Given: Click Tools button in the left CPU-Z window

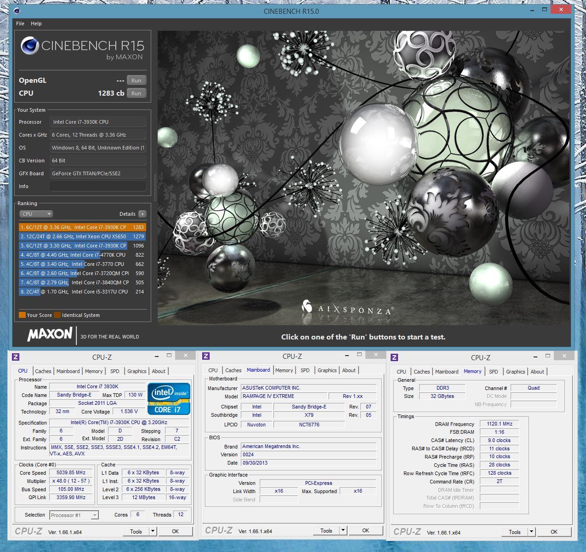Looking at the screenshot, I should point(136,531).
